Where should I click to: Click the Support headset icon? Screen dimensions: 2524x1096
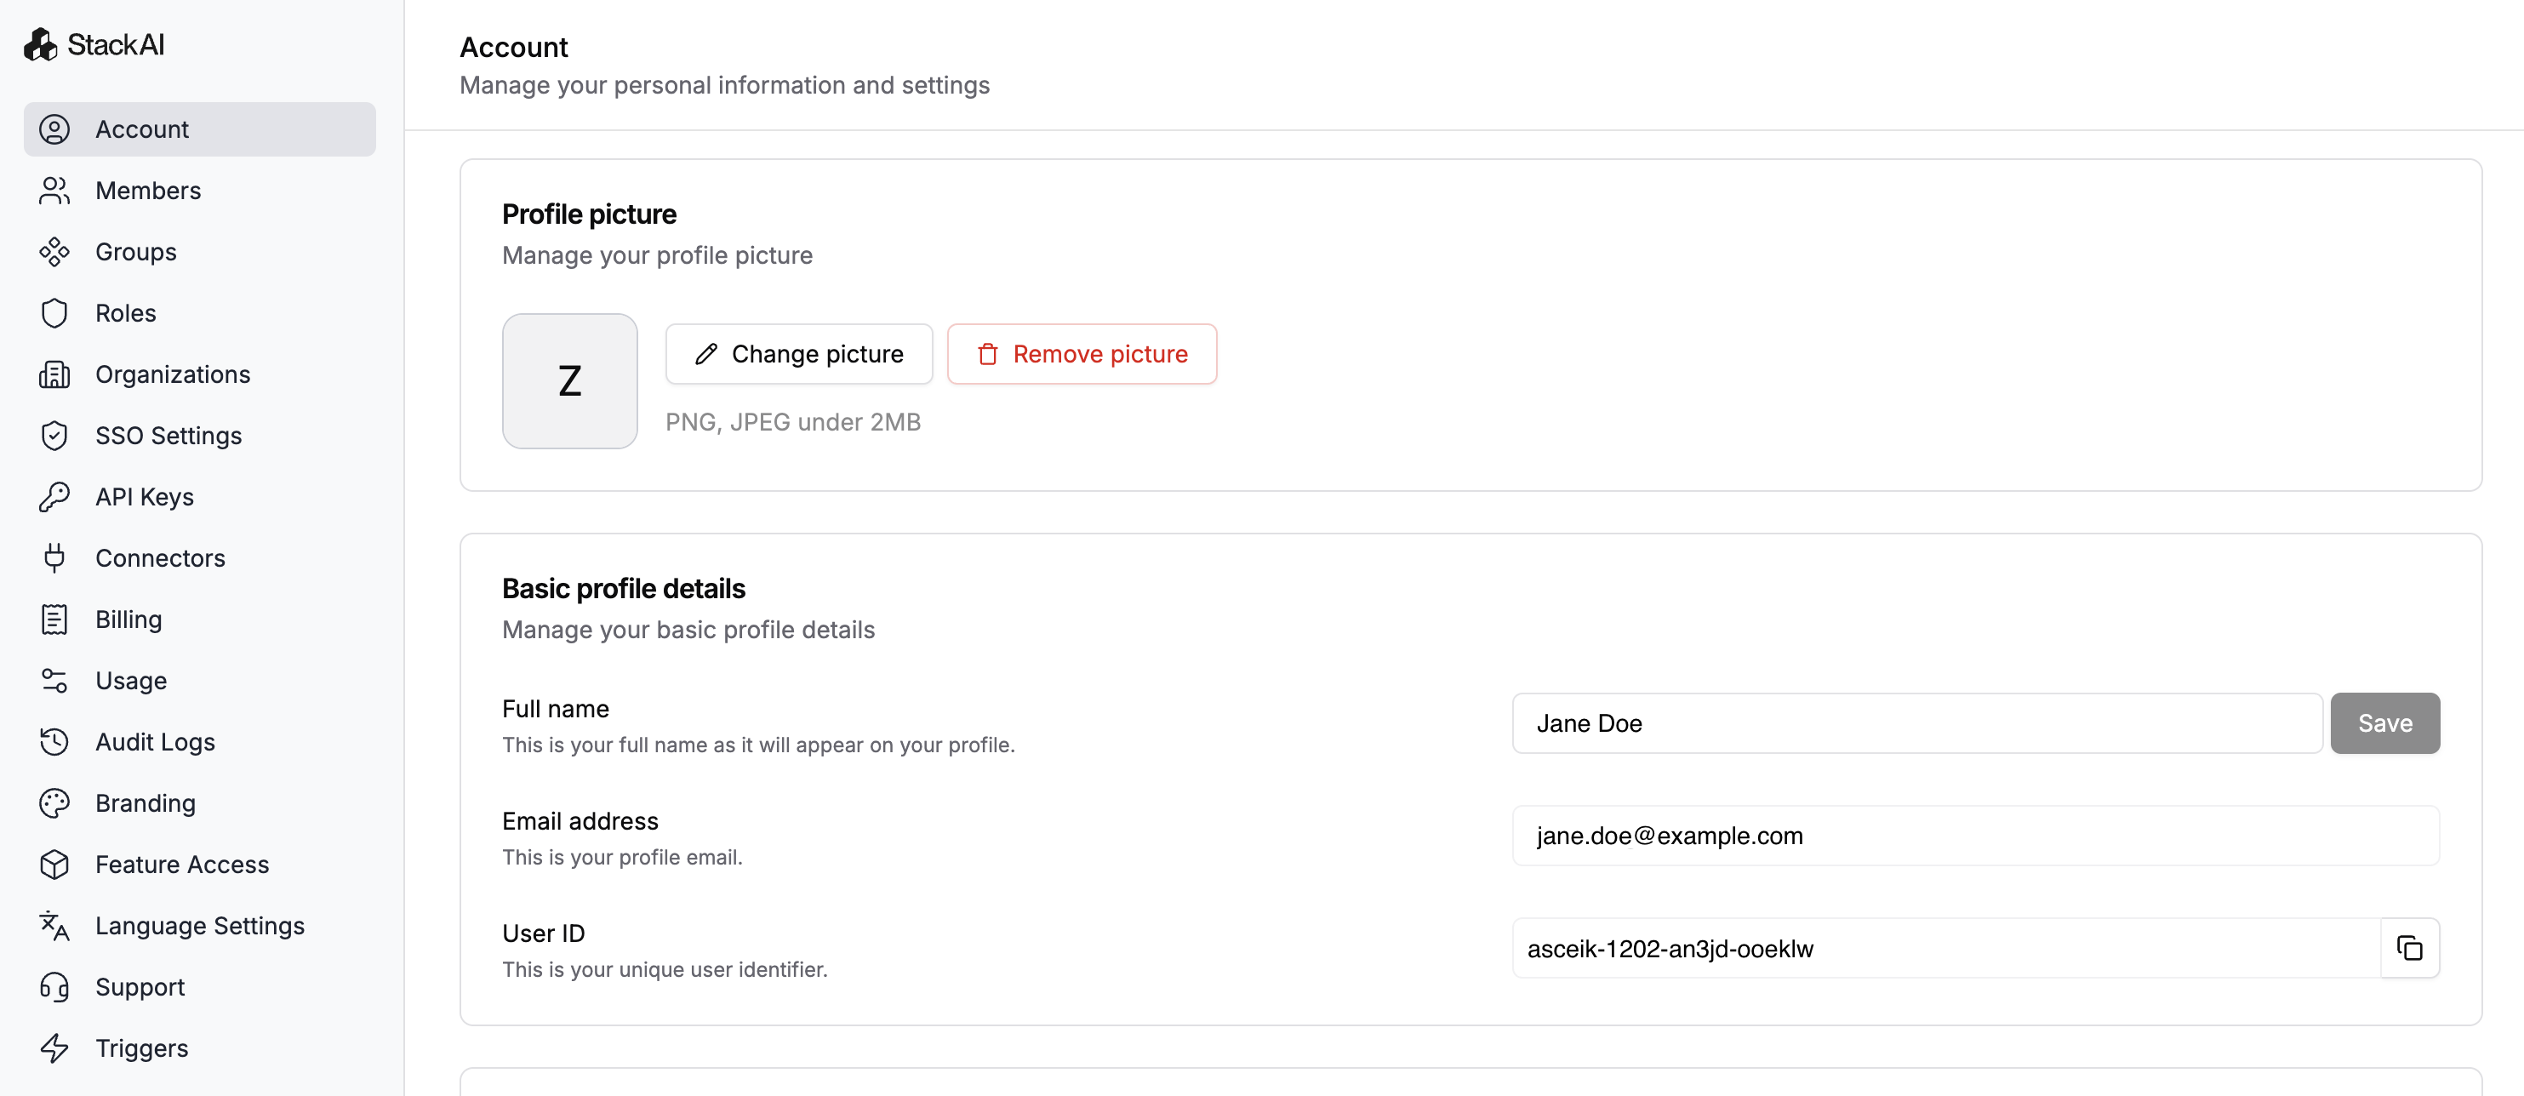coord(54,986)
